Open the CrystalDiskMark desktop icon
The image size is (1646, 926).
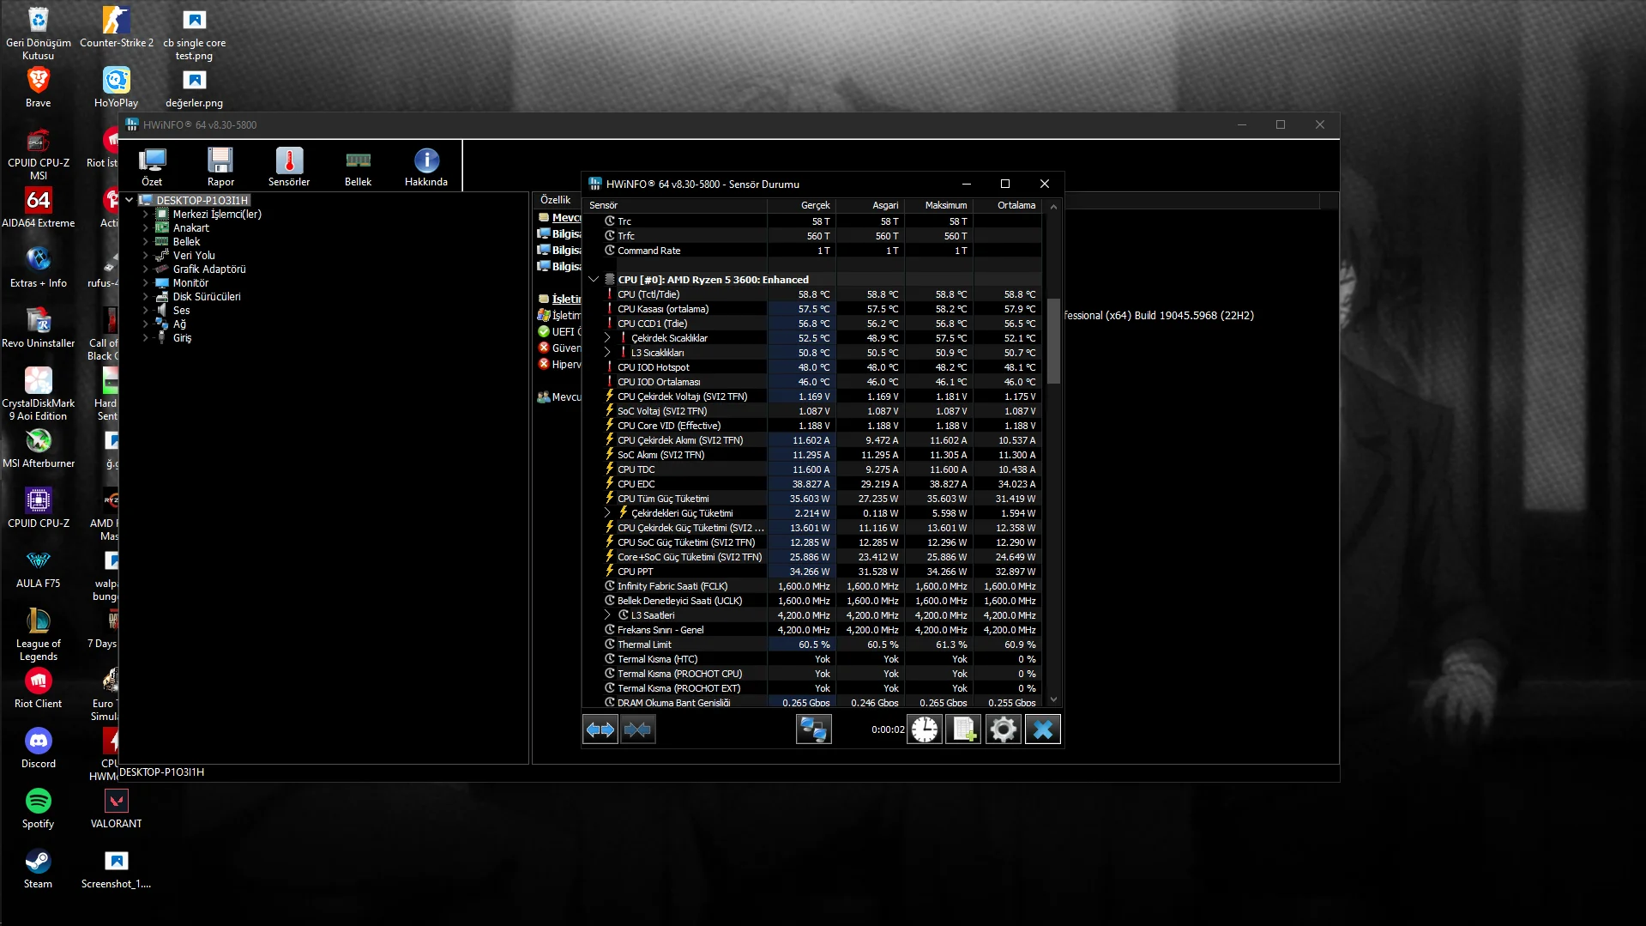tap(38, 394)
